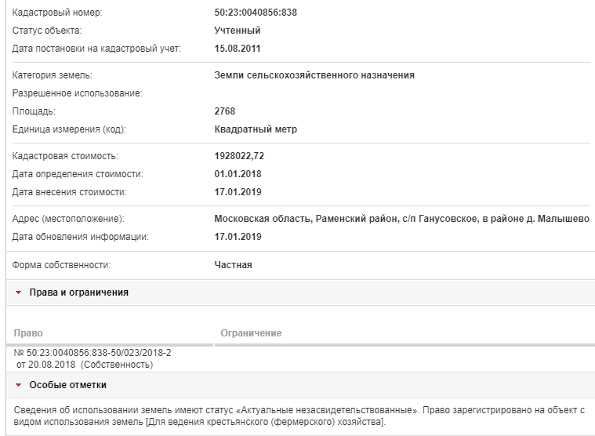Click the registration date 15.08.2011

point(238,49)
